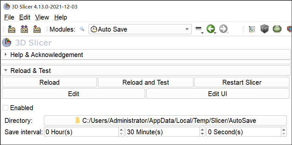
Task: Click the Save scene toolbar icon
Action: click(x=37, y=29)
